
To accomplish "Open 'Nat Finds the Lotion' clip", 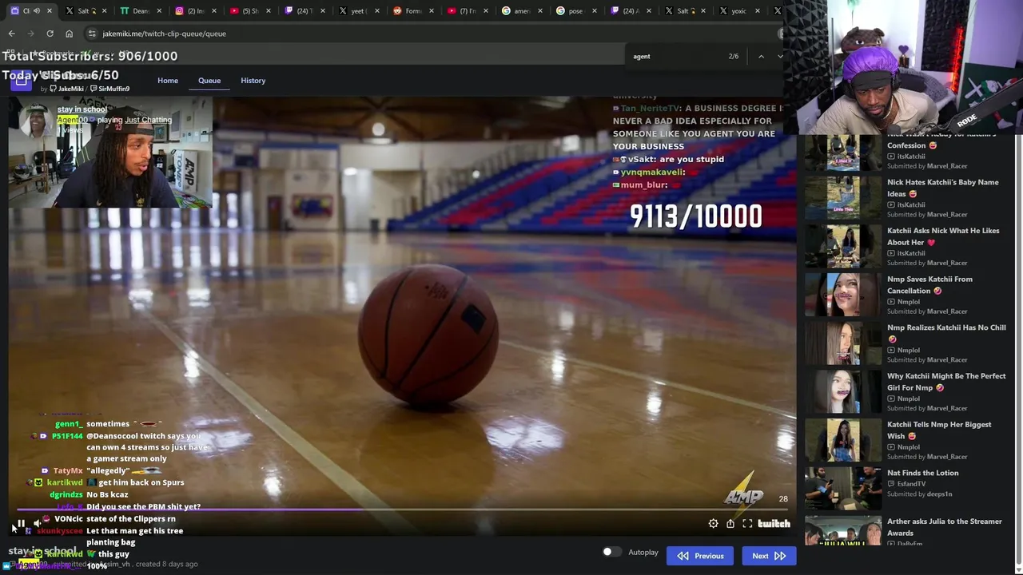I will click(922, 473).
